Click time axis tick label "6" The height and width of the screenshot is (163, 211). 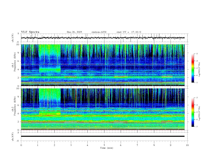[121, 145]
